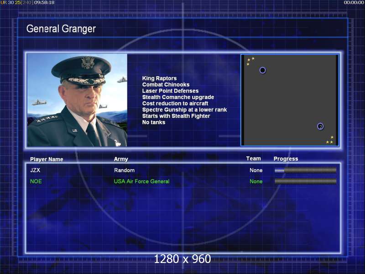Click the 09:58:18 clock readout
The height and width of the screenshot is (274, 365).
(x=44, y=3)
